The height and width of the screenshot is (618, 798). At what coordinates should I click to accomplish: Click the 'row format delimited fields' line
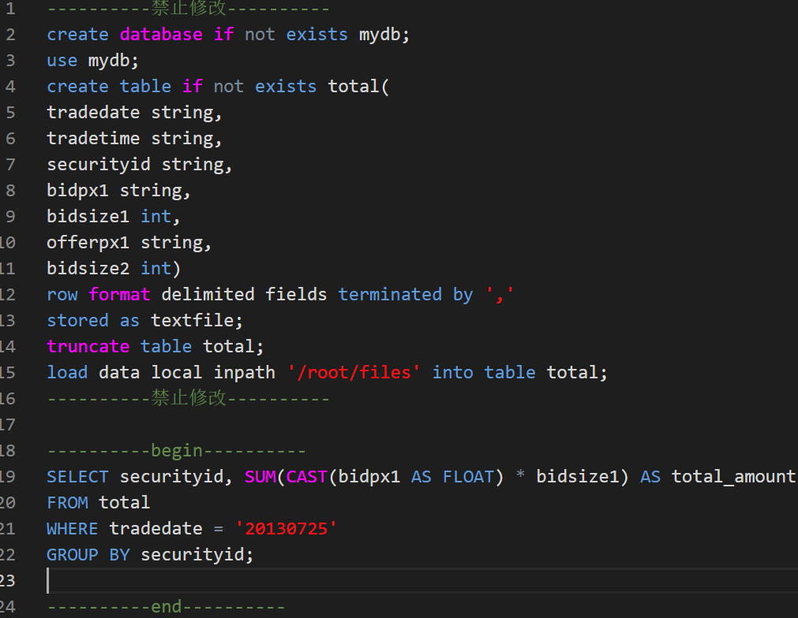[280, 295]
